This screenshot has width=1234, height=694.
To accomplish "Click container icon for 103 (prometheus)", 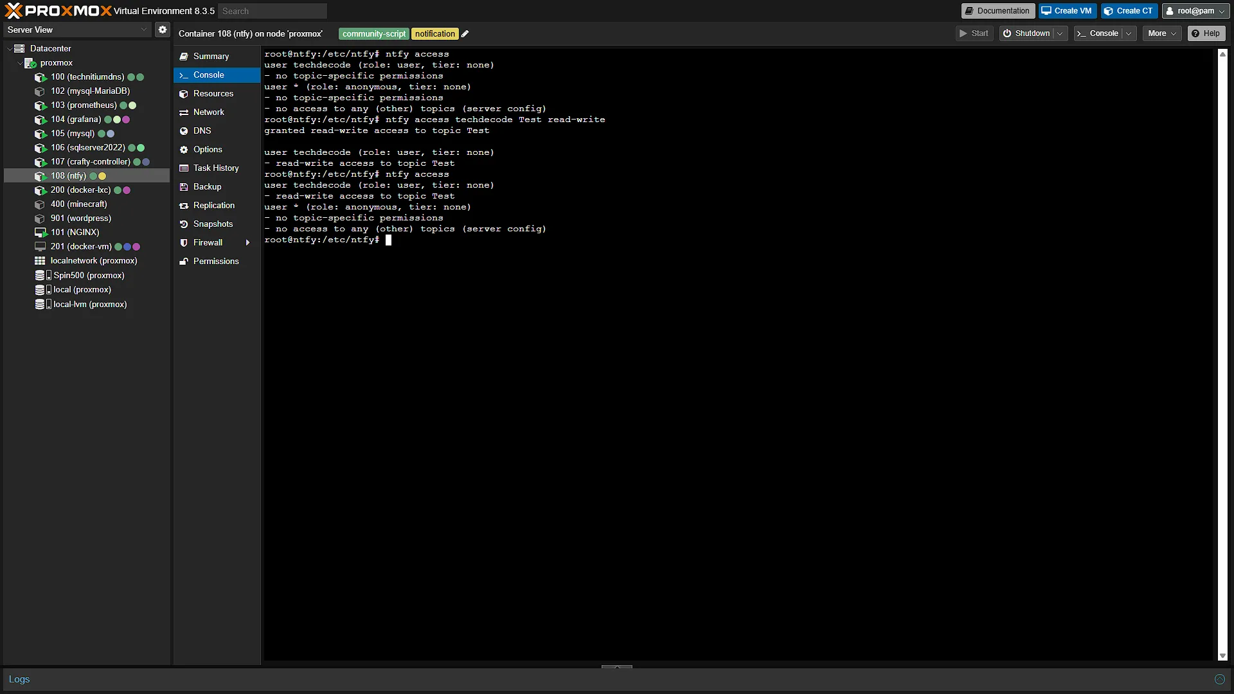I will pyautogui.click(x=40, y=105).
